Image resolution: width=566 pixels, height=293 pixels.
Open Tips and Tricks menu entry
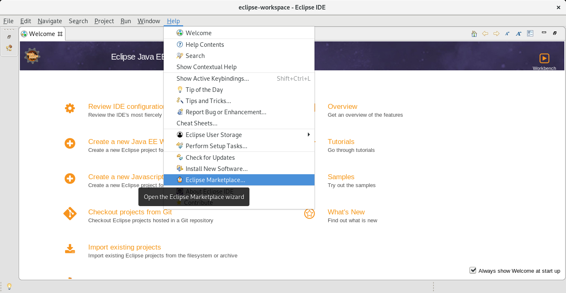click(x=239, y=101)
